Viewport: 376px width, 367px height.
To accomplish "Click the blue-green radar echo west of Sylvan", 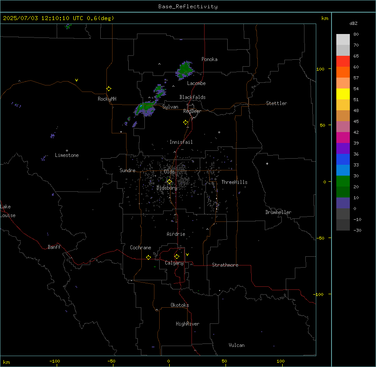I will click(145, 109).
